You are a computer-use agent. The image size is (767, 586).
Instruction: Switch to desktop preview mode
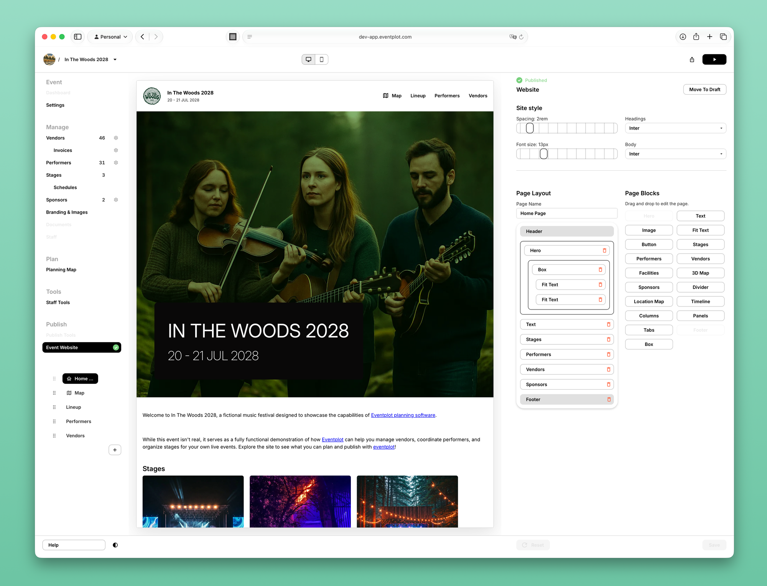point(308,59)
